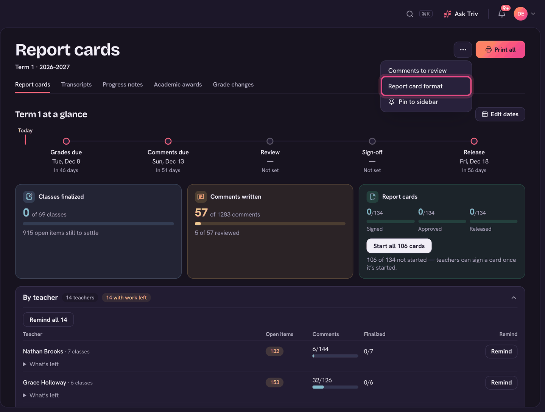Click the Report cards card document icon
This screenshot has width=545, height=412.
372,197
